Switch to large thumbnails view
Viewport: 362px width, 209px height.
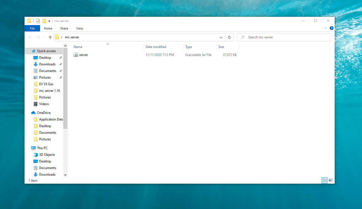pyautogui.click(x=331, y=180)
